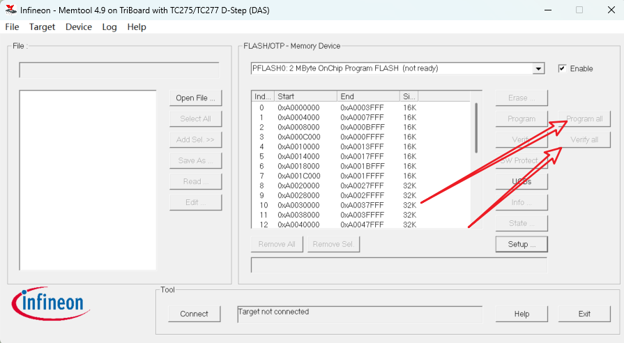Click the Memtool app icon in title bar
This screenshot has width=624, height=343.
[x=11, y=10]
